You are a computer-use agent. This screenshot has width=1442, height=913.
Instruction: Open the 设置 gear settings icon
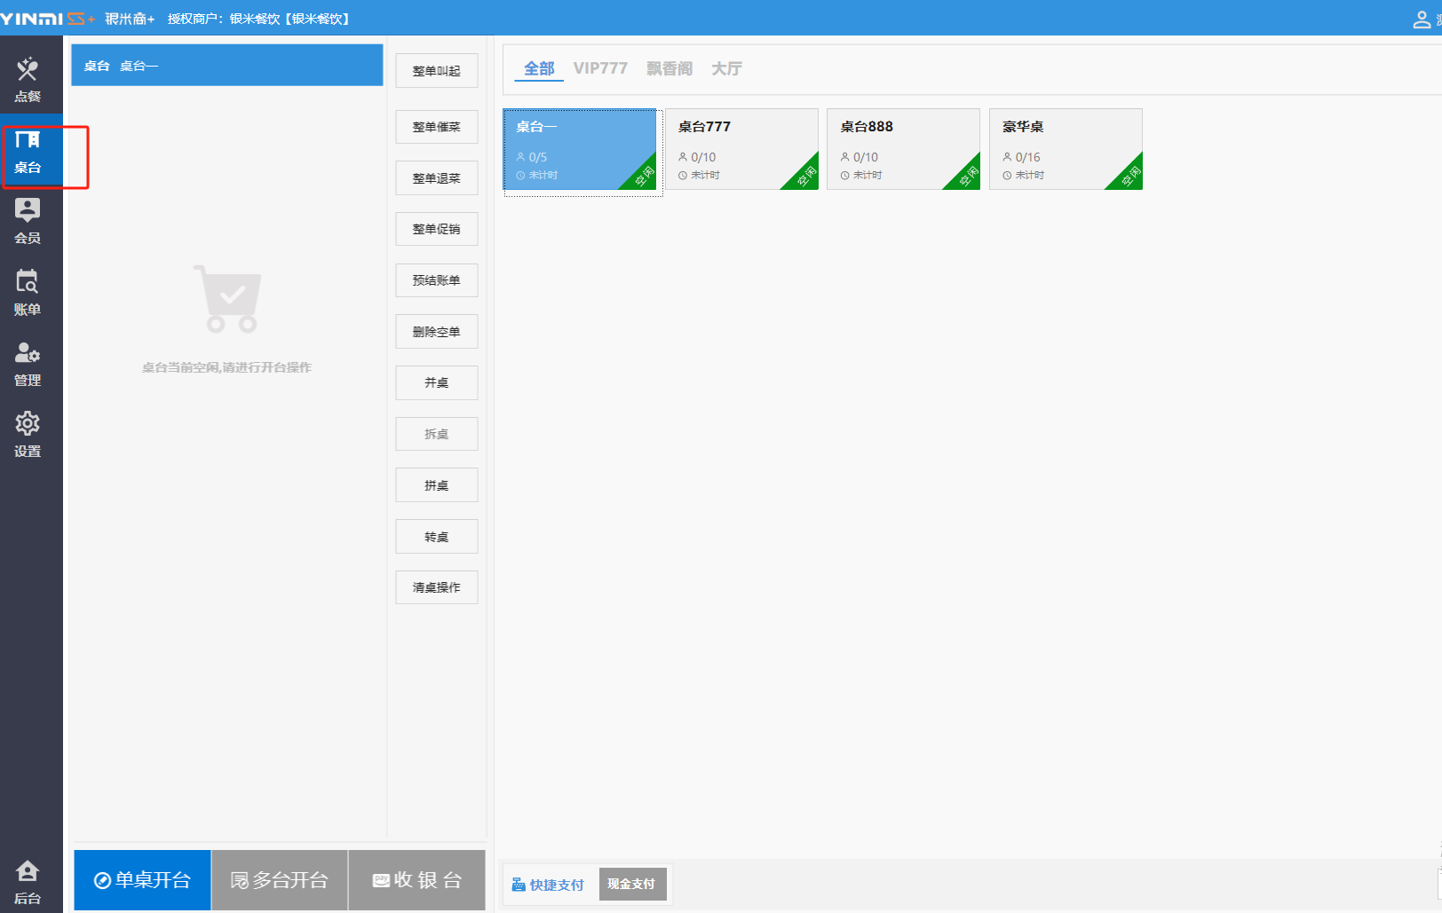coord(28,434)
